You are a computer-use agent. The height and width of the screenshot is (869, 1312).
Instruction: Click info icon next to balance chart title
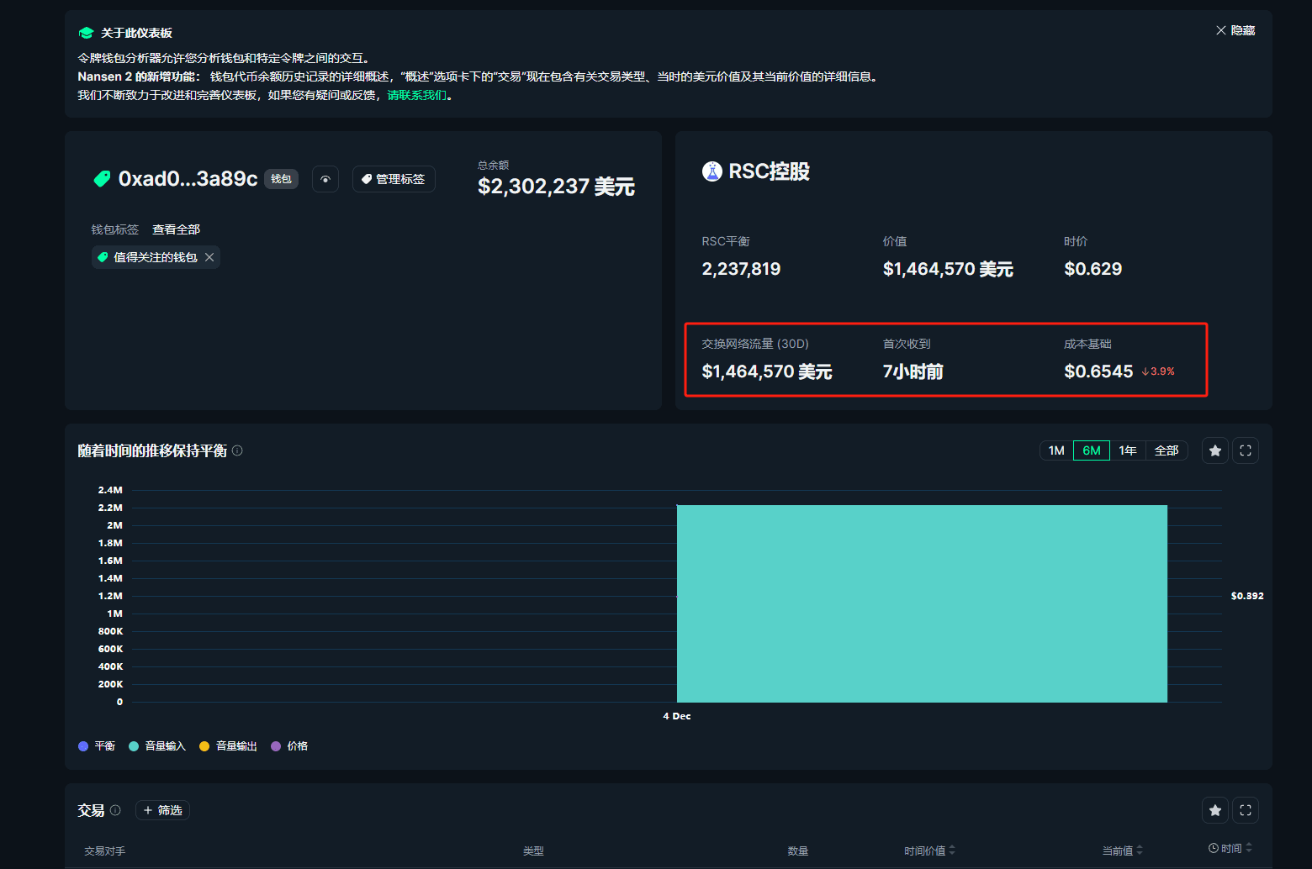pyautogui.click(x=237, y=450)
